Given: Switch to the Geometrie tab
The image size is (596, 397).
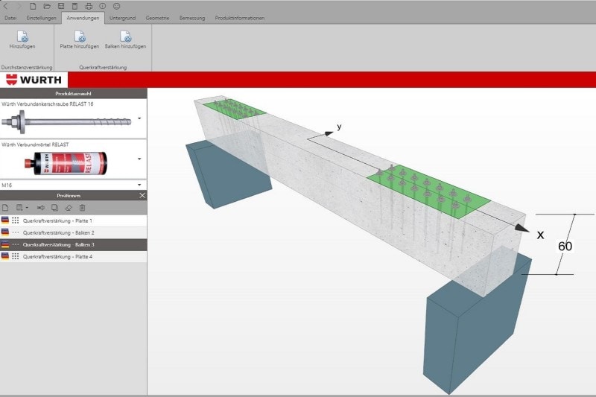Looking at the screenshot, I should point(157,18).
